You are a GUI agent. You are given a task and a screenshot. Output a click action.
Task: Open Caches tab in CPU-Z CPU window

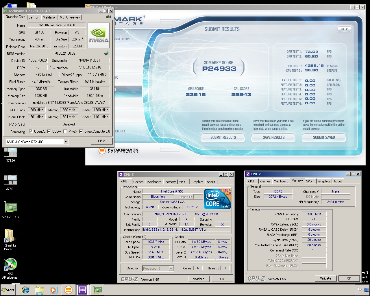tap(138, 182)
